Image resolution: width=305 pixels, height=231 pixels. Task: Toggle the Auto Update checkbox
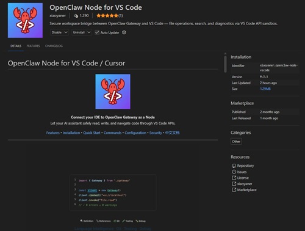pos(97,32)
